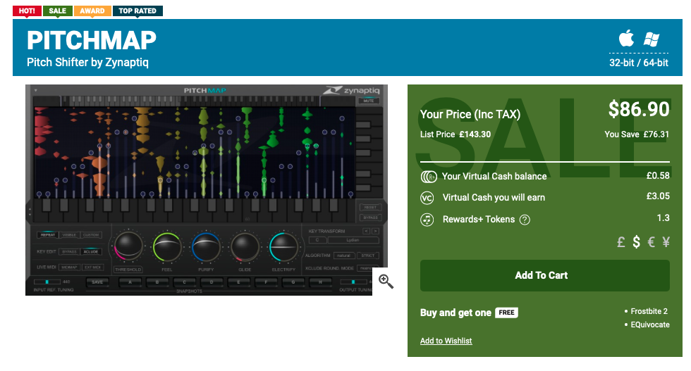Click the VC Virtual Cash earn icon
The width and height of the screenshot is (691, 371).
coord(427,198)
